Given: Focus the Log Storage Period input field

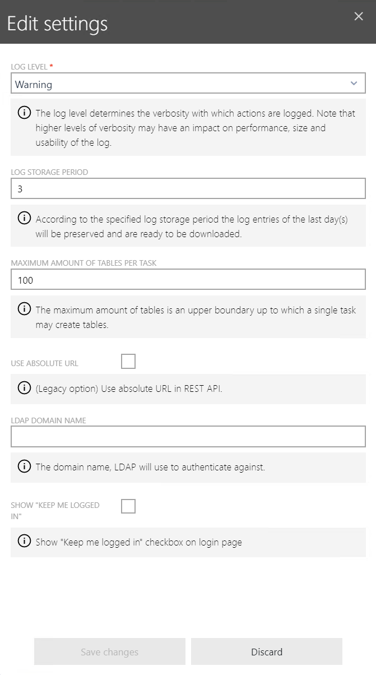Looking at the screenshot, I should pyautogui.click(x=188, y=188).
